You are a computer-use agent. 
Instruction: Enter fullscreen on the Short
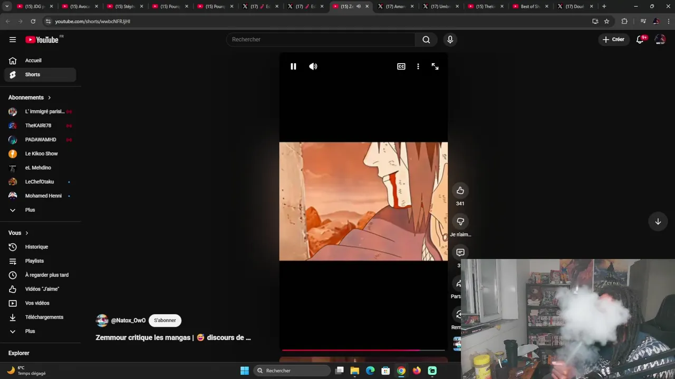coord(435,66)
